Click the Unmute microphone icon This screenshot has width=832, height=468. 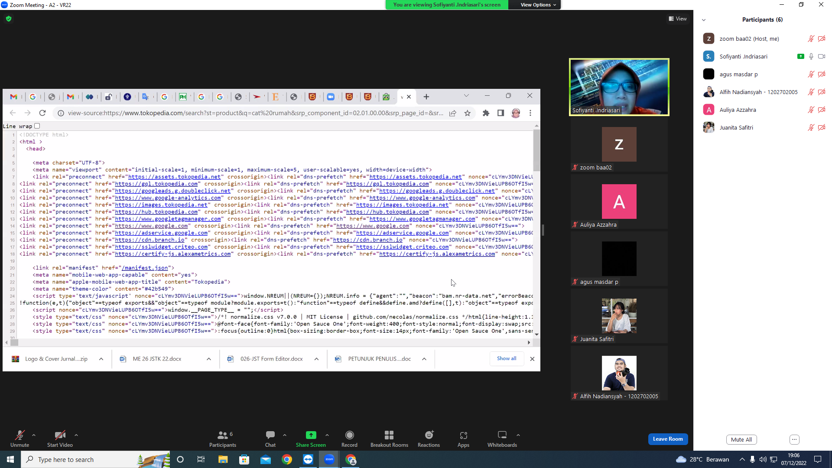point(19,435)
